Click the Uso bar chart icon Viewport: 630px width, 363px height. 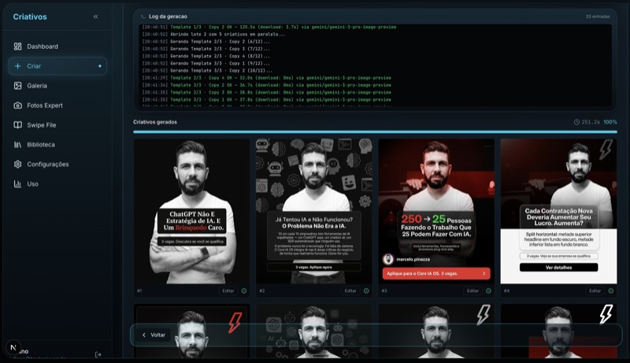[x=17, y=184]
